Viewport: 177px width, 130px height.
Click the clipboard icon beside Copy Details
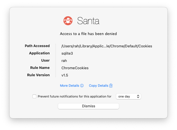click(x=111, y=86)
